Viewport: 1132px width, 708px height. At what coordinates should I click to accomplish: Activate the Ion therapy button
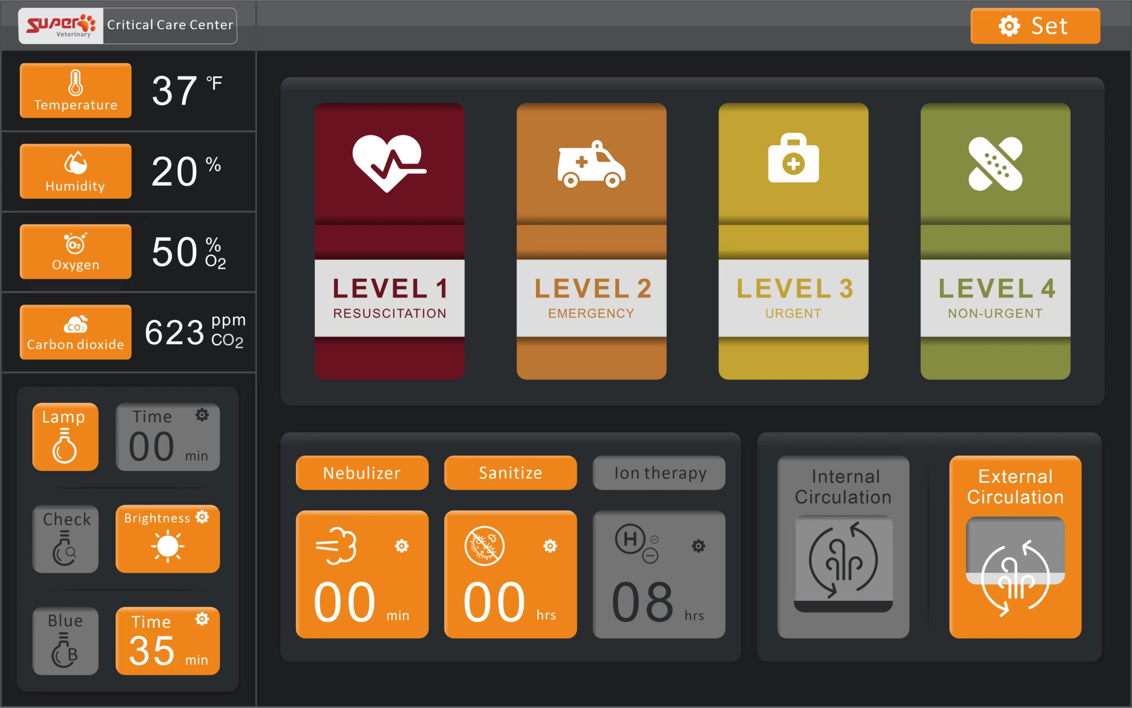tap(658, 473)
